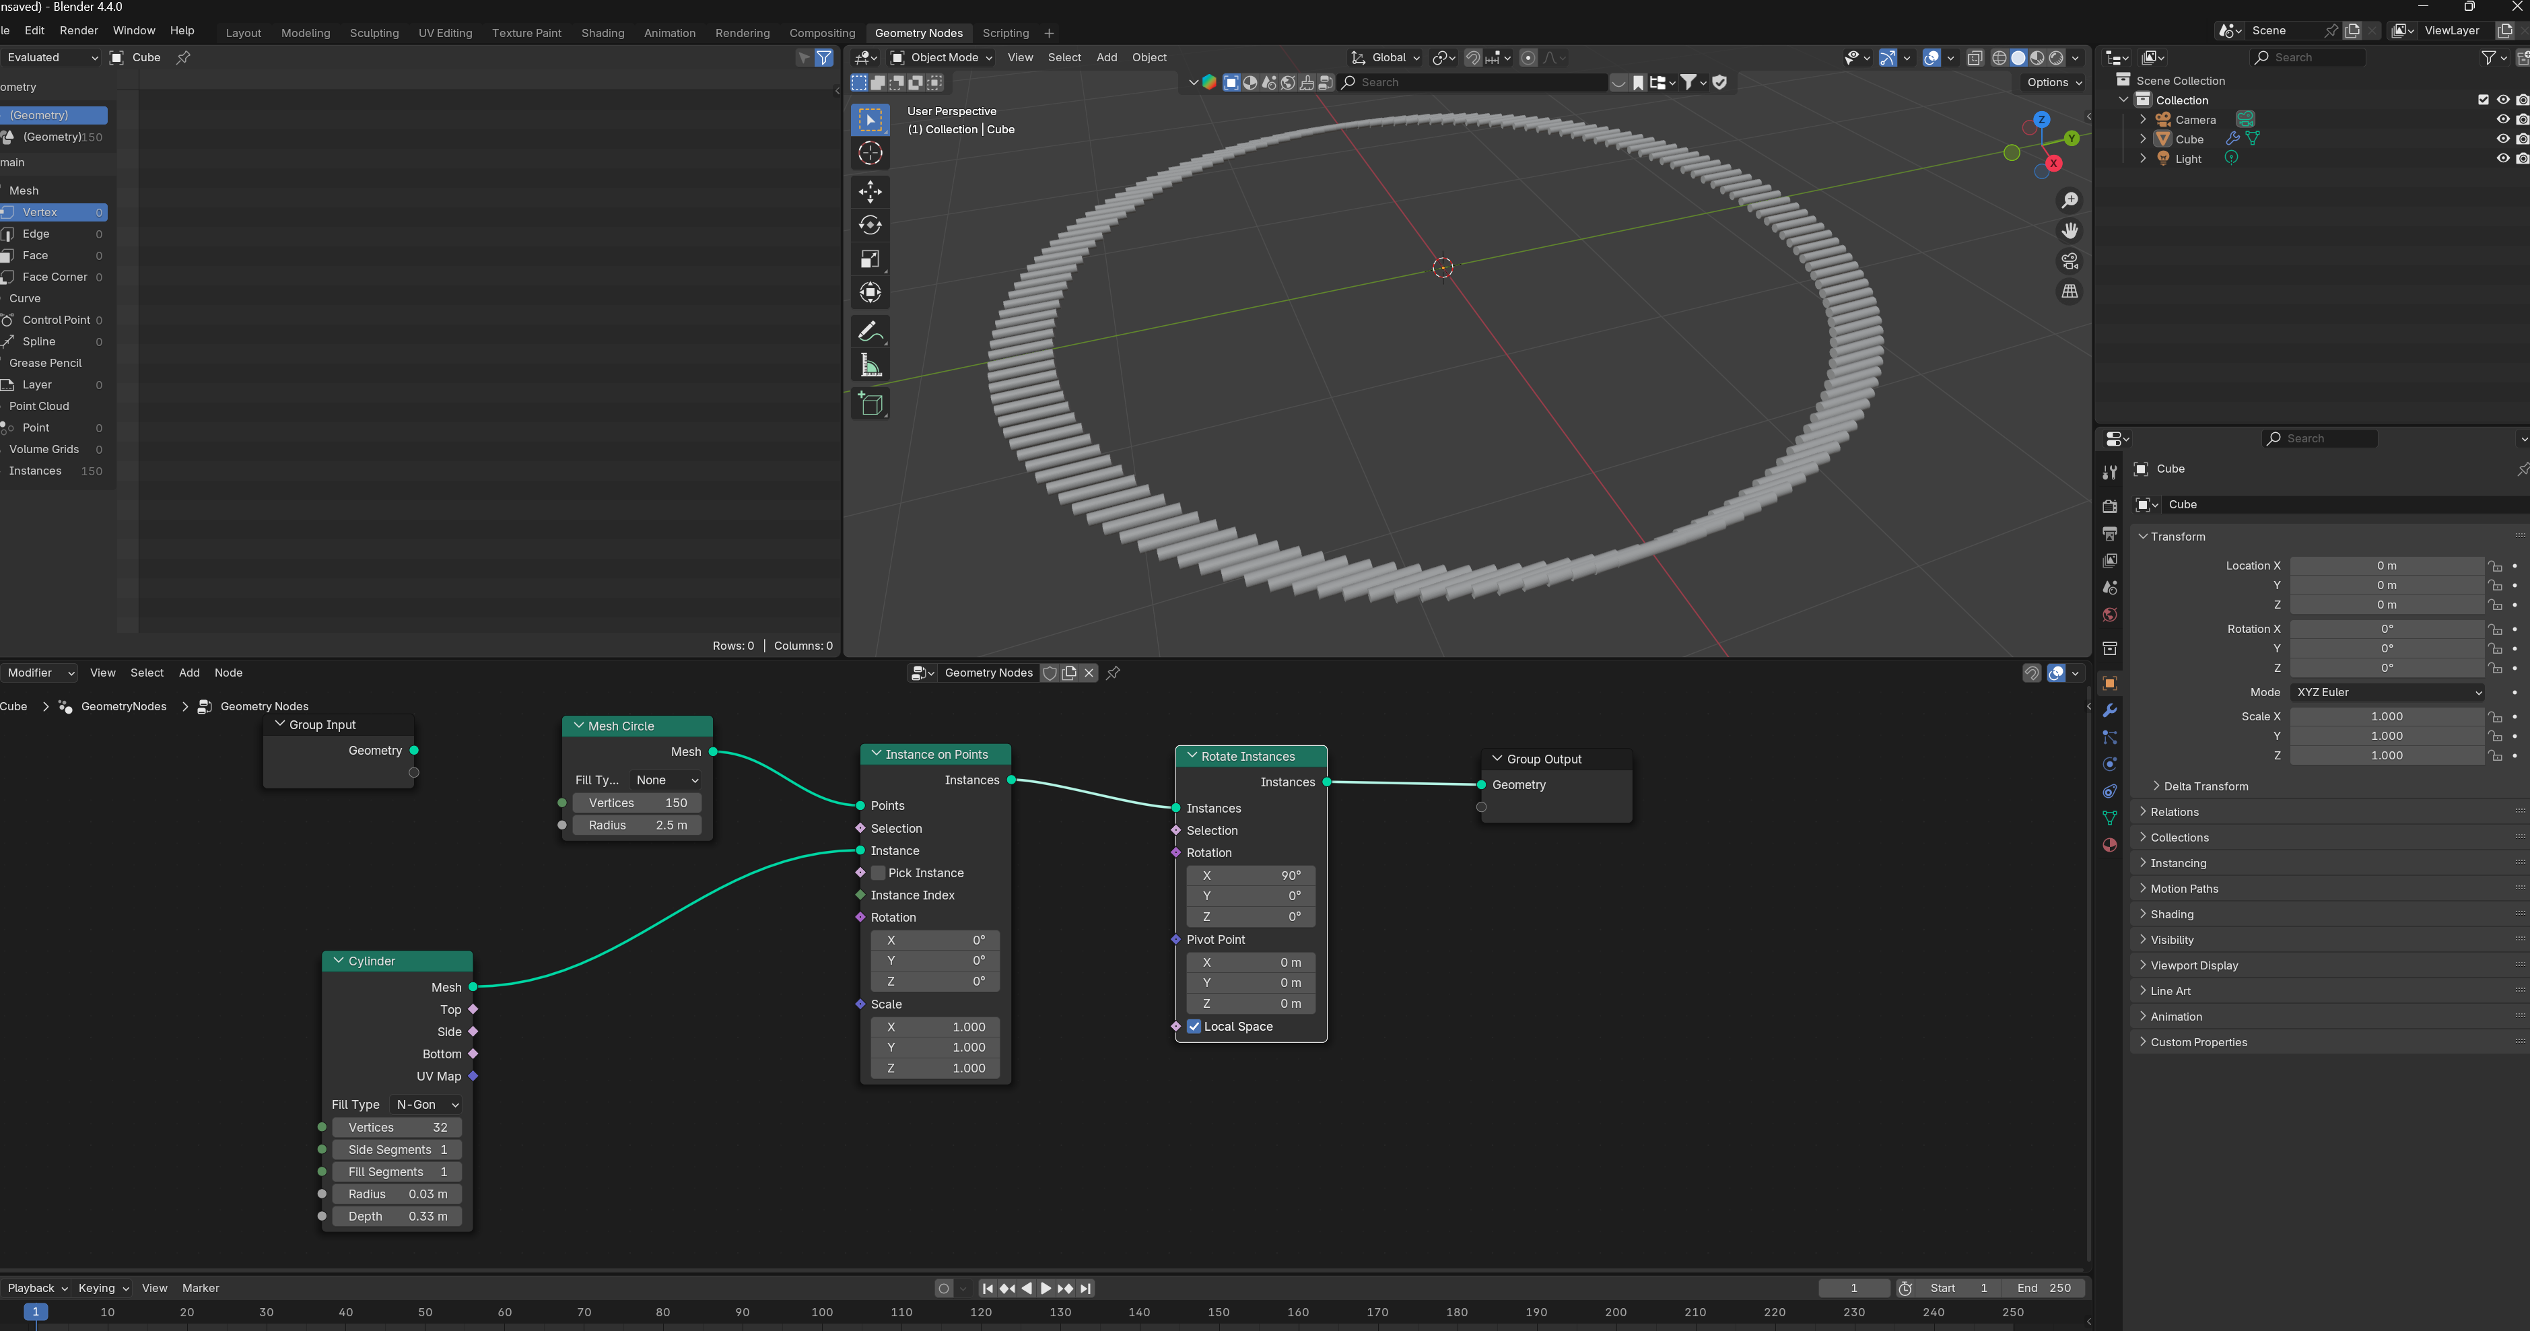Play animation forward

tap(1046, 1289)
